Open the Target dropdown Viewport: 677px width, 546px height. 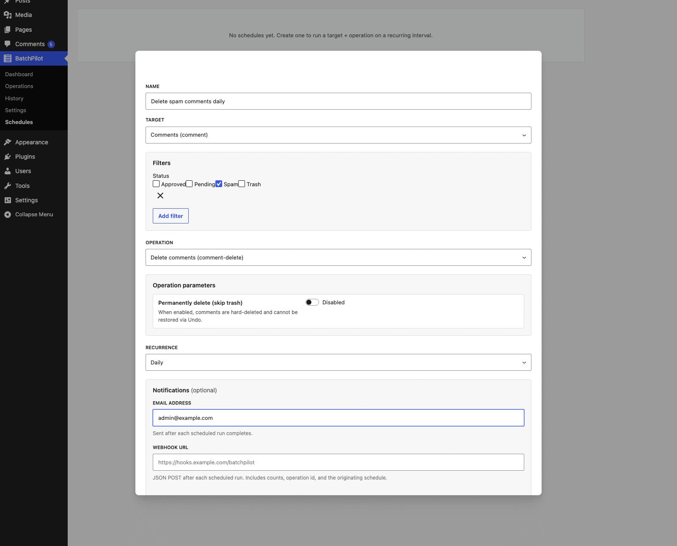338,135
